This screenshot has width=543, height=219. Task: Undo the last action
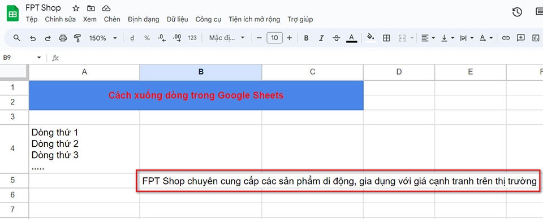33,38
